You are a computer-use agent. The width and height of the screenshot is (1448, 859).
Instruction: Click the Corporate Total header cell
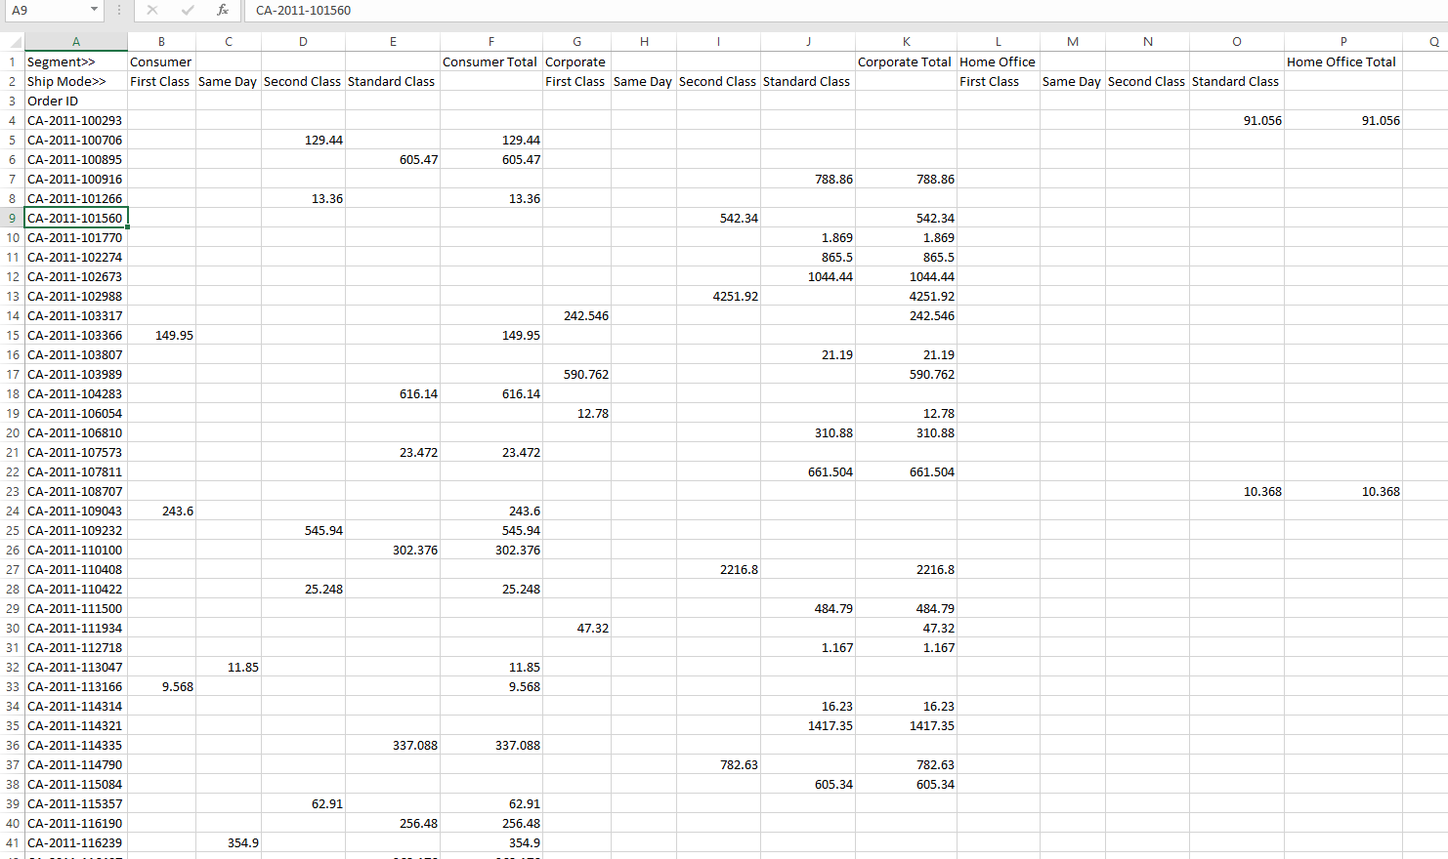(906, 62)
